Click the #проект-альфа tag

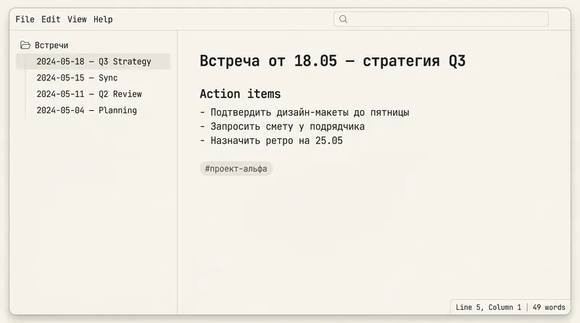(236, 169)
